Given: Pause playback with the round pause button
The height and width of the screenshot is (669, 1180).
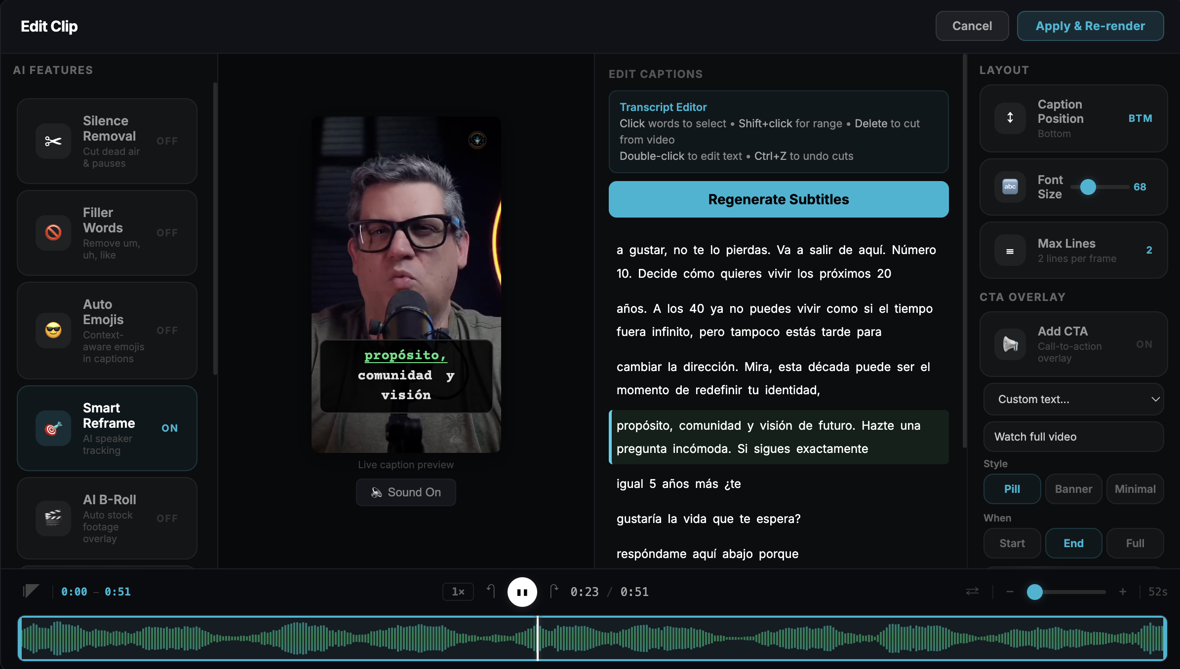Looking at the screenshot, I should pyautogui.click(x=522, y=592).
